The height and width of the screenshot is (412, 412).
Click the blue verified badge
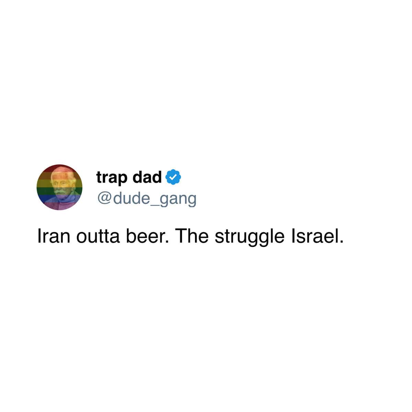(x=173, y=177)
